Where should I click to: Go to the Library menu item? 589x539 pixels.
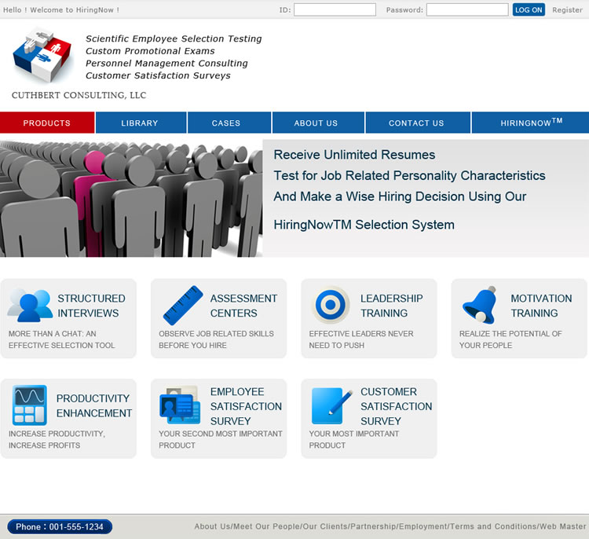140,123
